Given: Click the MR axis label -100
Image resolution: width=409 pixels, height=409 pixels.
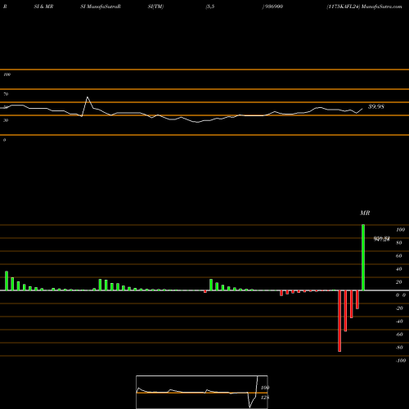Looking at the screenshot, I should pyautogui.click(x=401, y=361).
